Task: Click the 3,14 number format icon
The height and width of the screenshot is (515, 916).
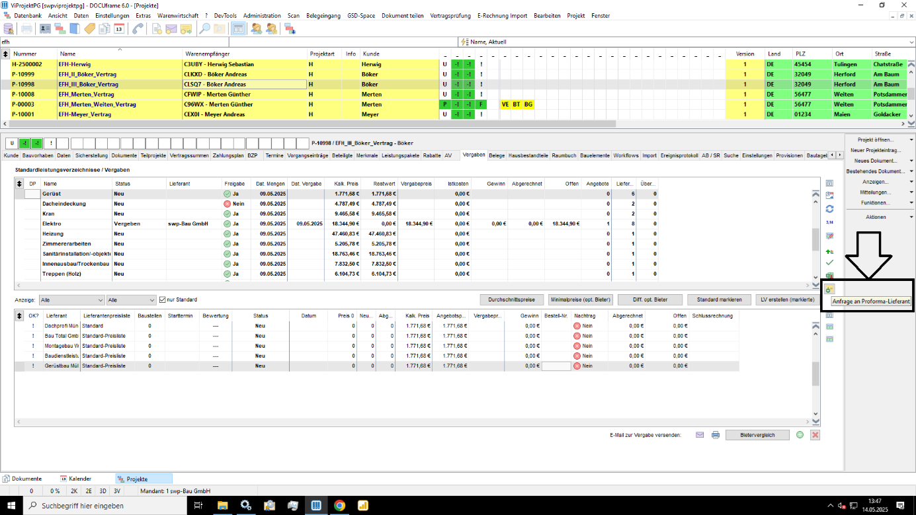Action: coord(829,222)
